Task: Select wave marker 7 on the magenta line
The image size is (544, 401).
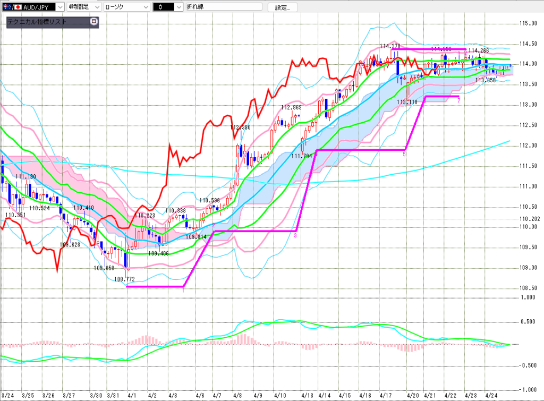Action: 458,100
